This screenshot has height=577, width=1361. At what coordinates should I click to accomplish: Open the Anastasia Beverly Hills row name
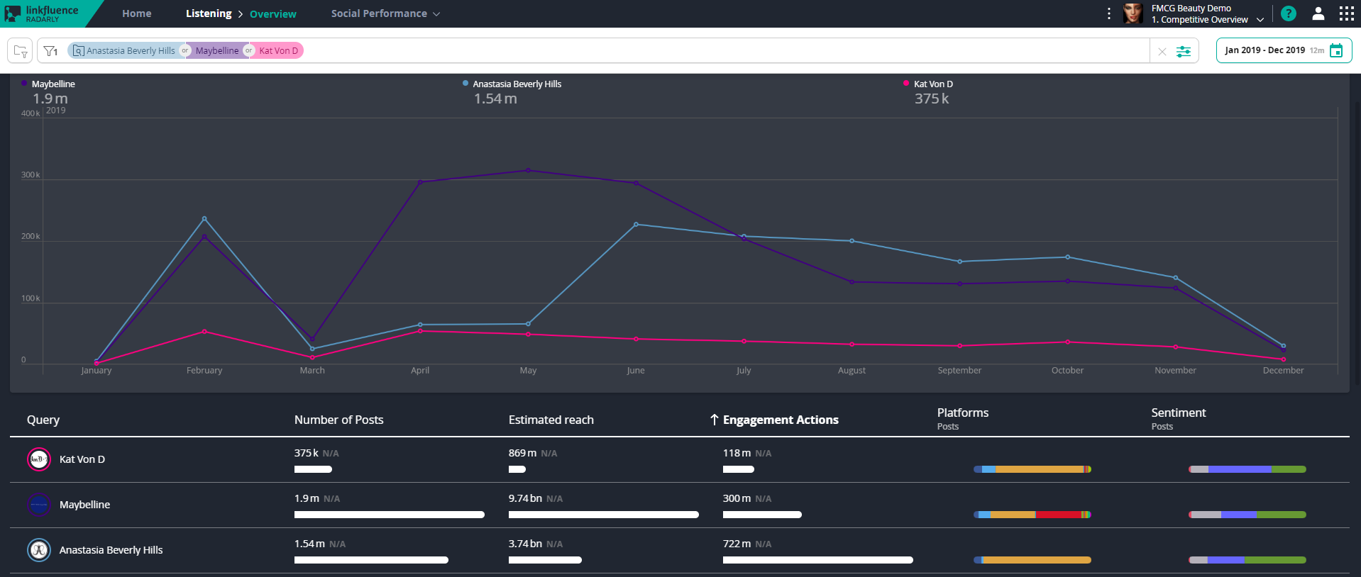(111, 550)
